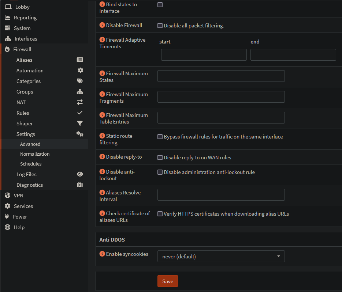Viewport: 342px width, 292px height.
Task: Click the NAT arrows icon
Action: pyautogui.click(x=80, y=102)
